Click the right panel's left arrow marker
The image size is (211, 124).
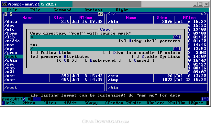click(109, 14)
